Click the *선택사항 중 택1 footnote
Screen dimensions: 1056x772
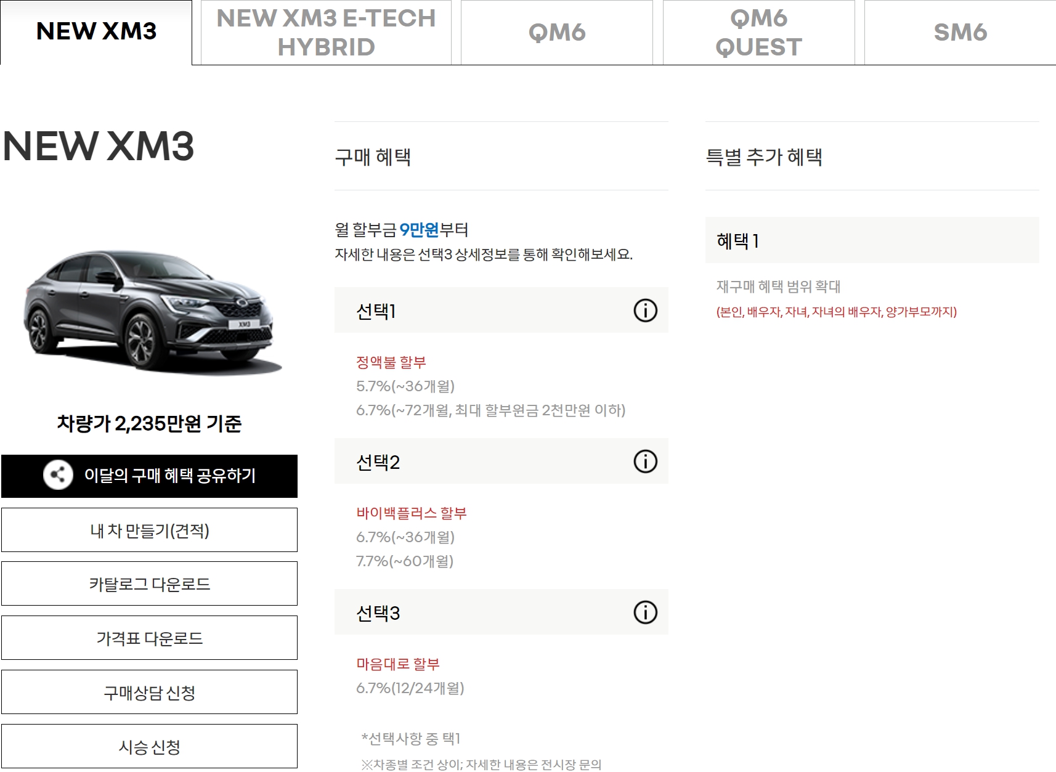tap(411, 738)
